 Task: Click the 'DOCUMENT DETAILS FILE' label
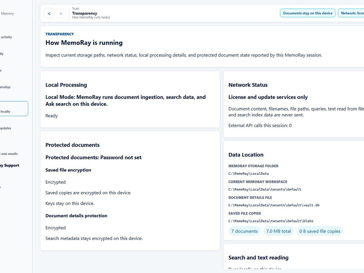(250, 197)
